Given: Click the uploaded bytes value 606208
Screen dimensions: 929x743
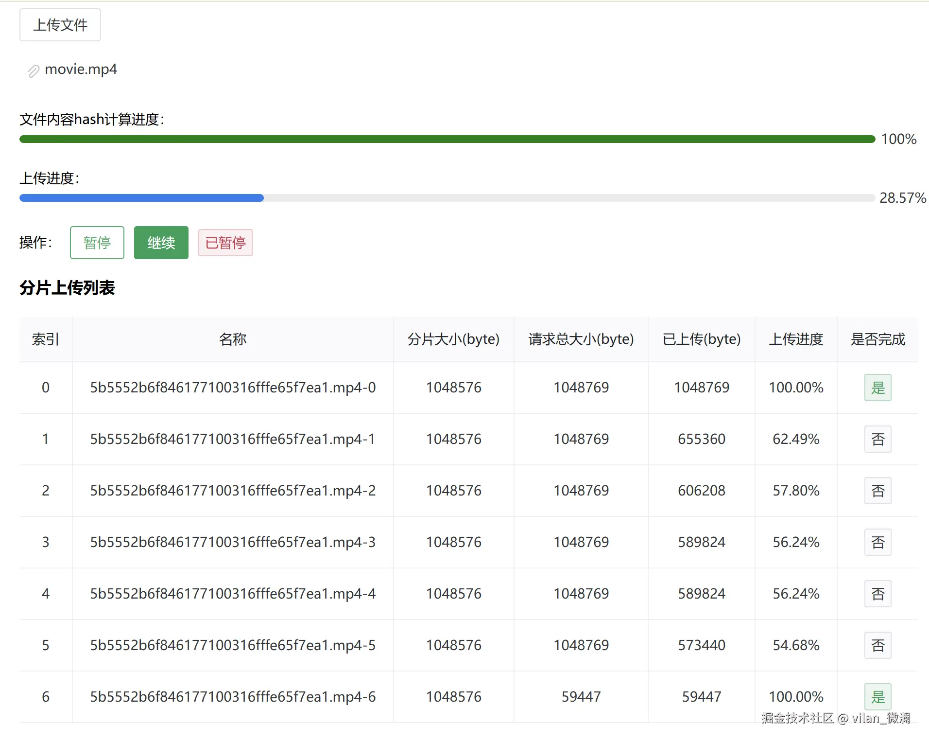Looking at the screenshot, I should coord(702,491).
